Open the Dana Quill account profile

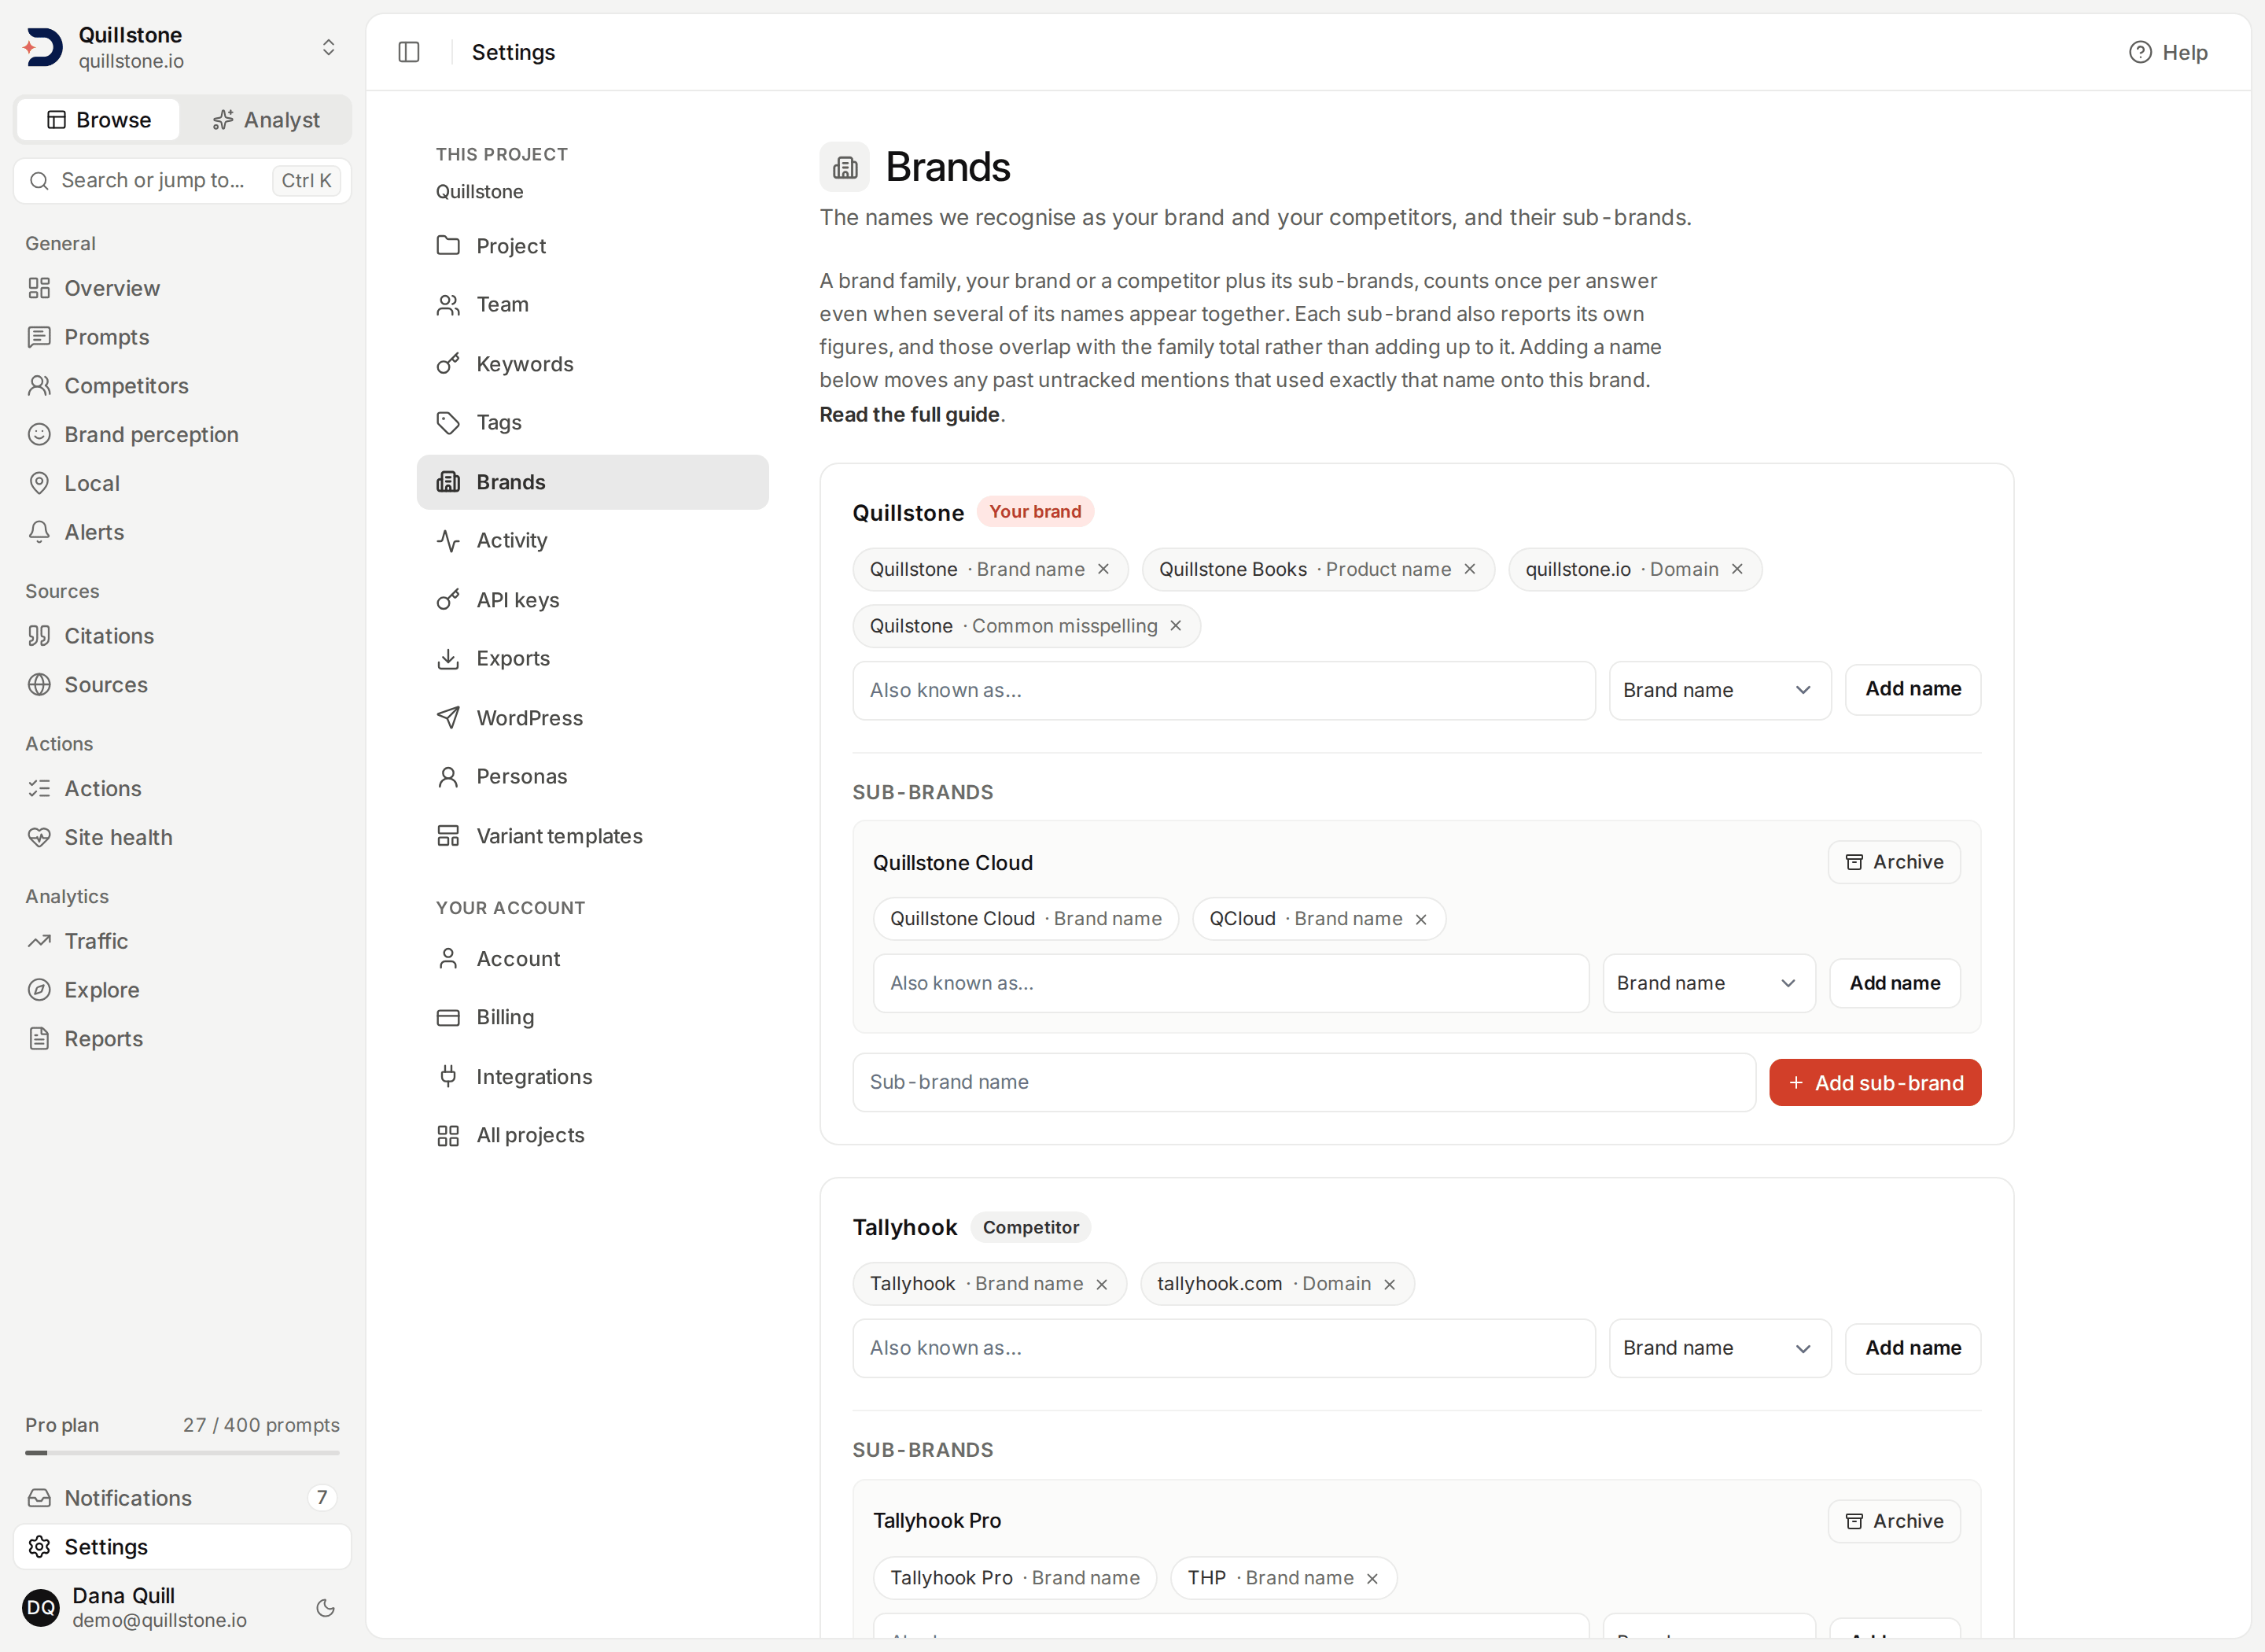(x=158, y=1606)
